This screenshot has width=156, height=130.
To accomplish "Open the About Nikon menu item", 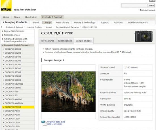I will 31,17.
